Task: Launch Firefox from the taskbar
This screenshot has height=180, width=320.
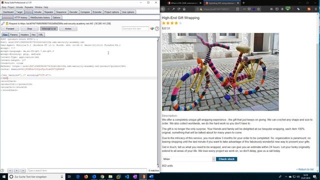Action: pos(86,176)
